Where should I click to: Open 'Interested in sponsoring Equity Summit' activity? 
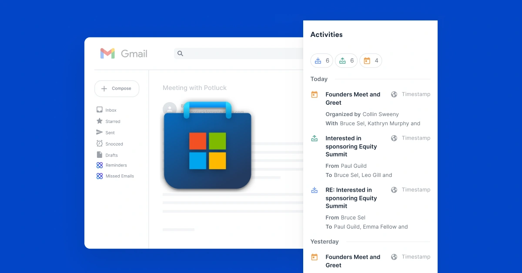coord(351,146)
